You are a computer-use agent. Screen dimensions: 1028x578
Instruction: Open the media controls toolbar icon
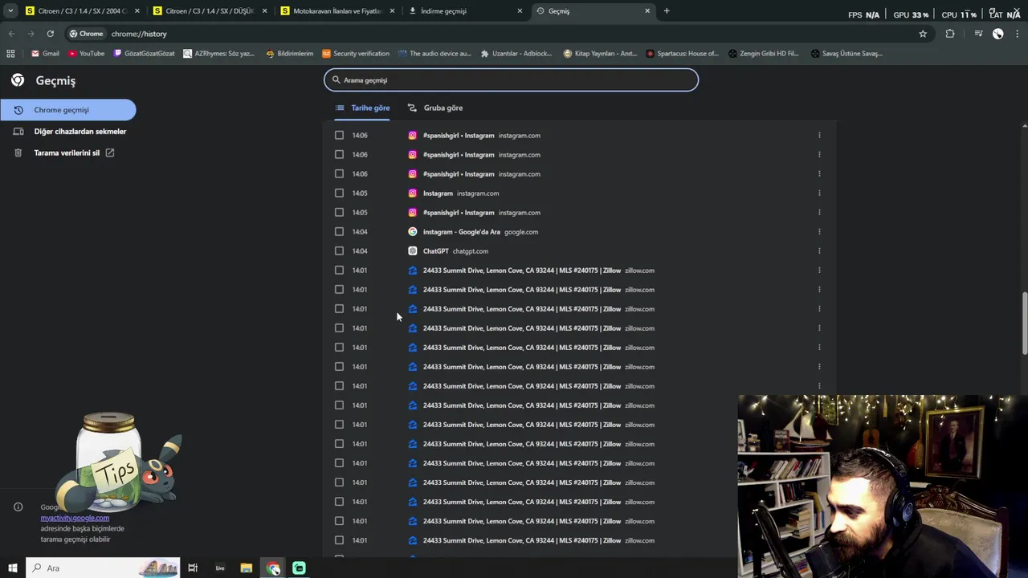click(x=978, y=34)
